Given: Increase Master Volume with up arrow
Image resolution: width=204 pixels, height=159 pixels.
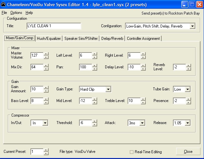Looking at the screenshot, I should point(46,54).
